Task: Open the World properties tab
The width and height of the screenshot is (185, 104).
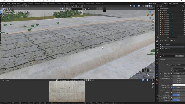Action: (x=157, y=56)
